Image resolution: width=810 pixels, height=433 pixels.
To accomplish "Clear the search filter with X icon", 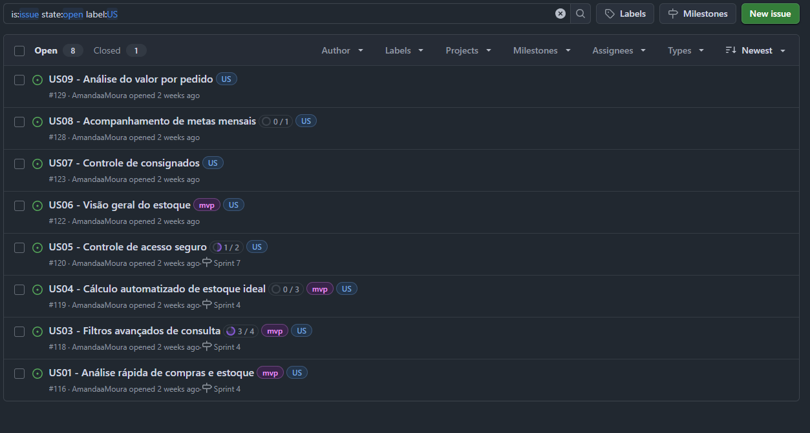I will pos(560,14).
